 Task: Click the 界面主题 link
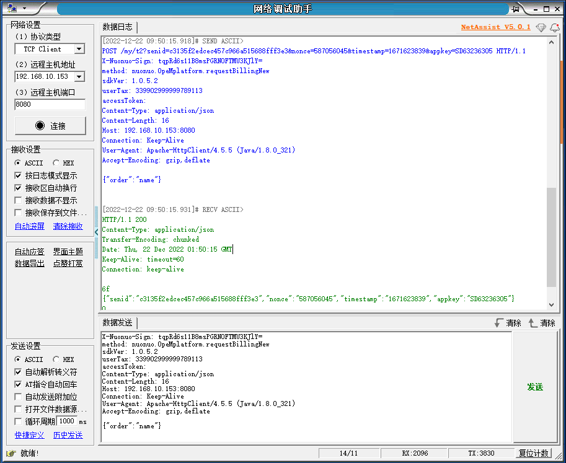tap(68, 251)
